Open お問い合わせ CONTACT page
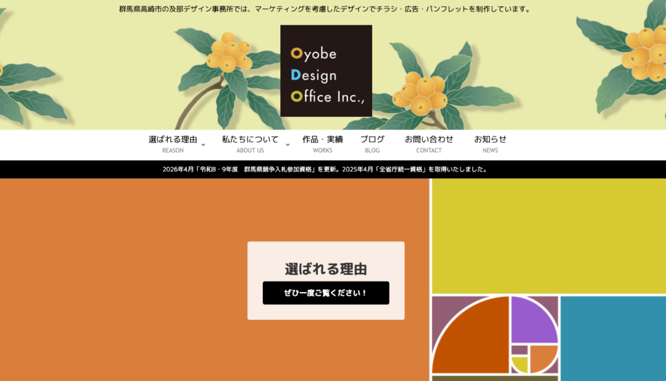The image size is (666, 381). (429, 144)
